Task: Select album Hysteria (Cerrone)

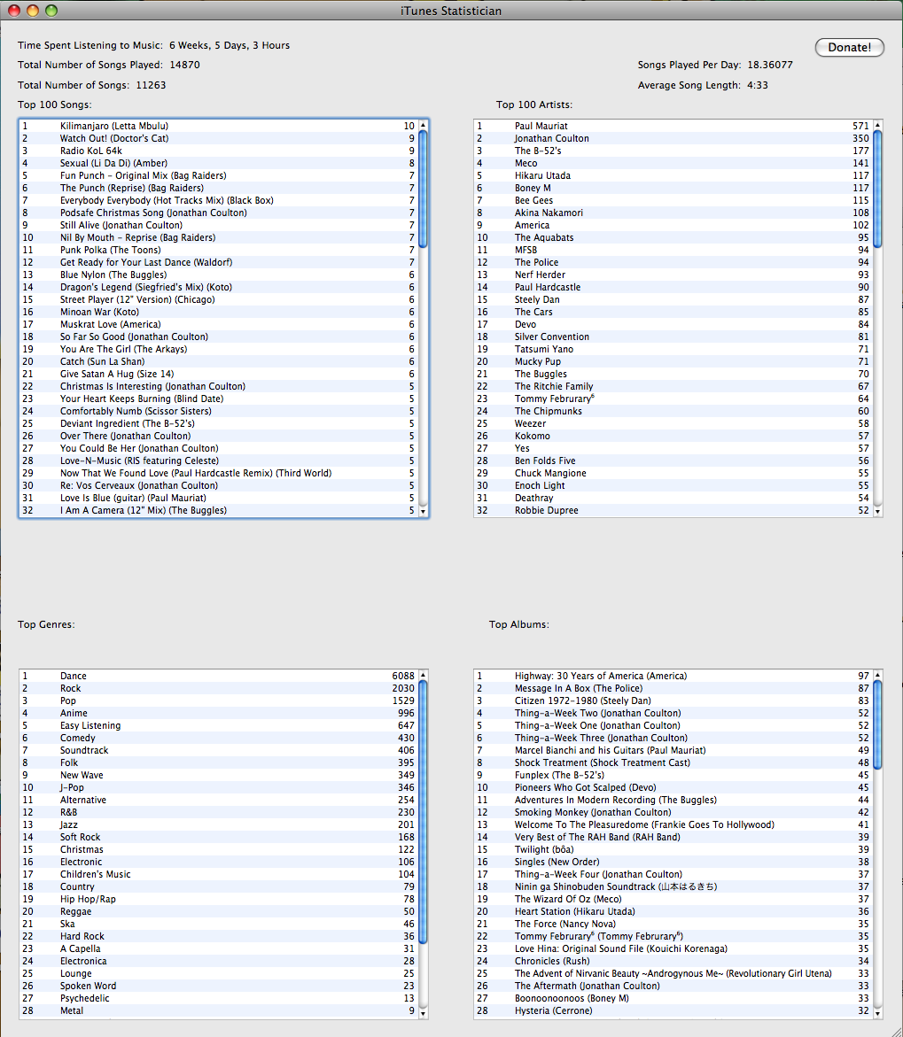Action: pyautogui.click(x=673, y=1010)
